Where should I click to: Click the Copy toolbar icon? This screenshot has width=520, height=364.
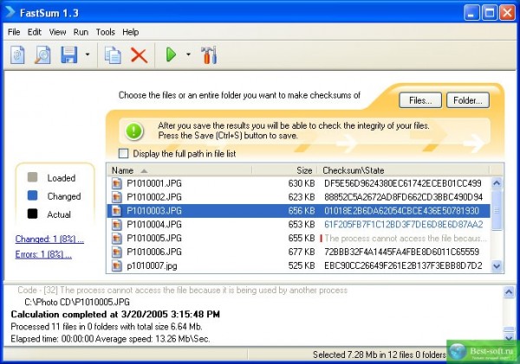click(113, 54)
